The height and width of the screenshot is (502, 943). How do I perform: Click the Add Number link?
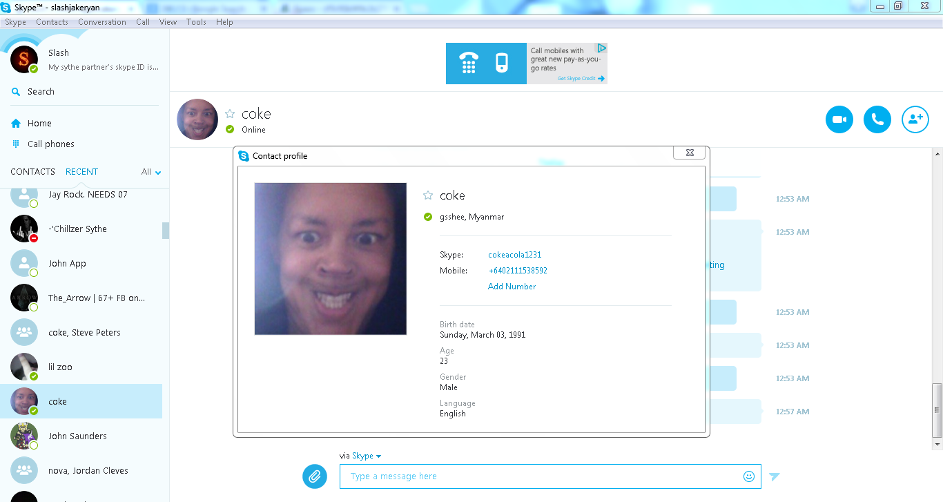pyautogui.click(x=512, y=287)
